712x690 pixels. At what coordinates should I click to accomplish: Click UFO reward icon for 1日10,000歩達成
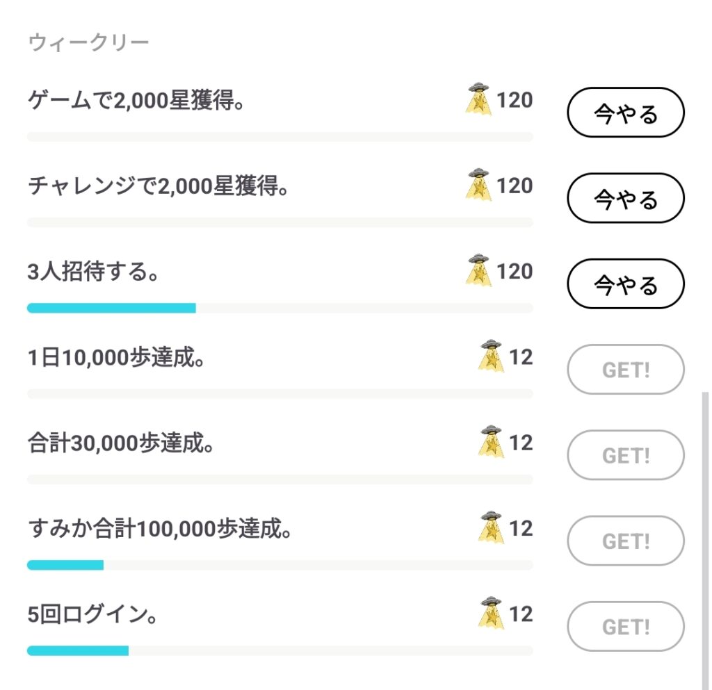tap(491, 356)
